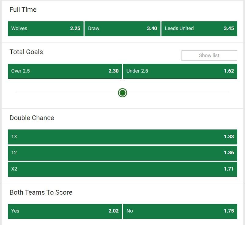
Task: Pick No for Both Teams To Score
Action: pos(180,211)
